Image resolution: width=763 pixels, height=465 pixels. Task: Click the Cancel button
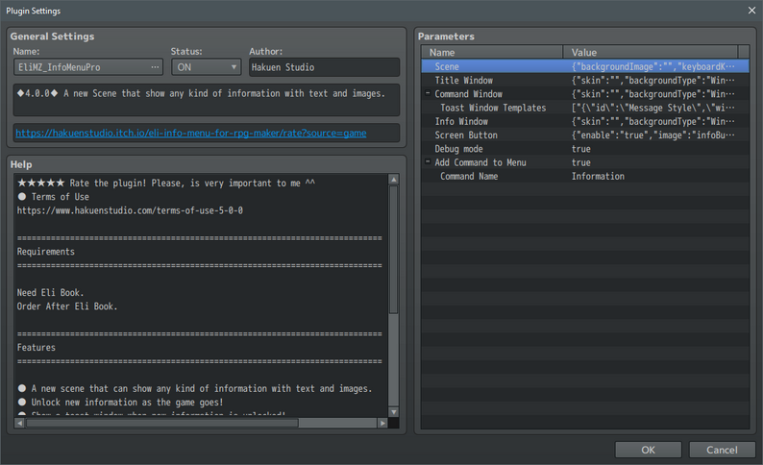[722, 450]
